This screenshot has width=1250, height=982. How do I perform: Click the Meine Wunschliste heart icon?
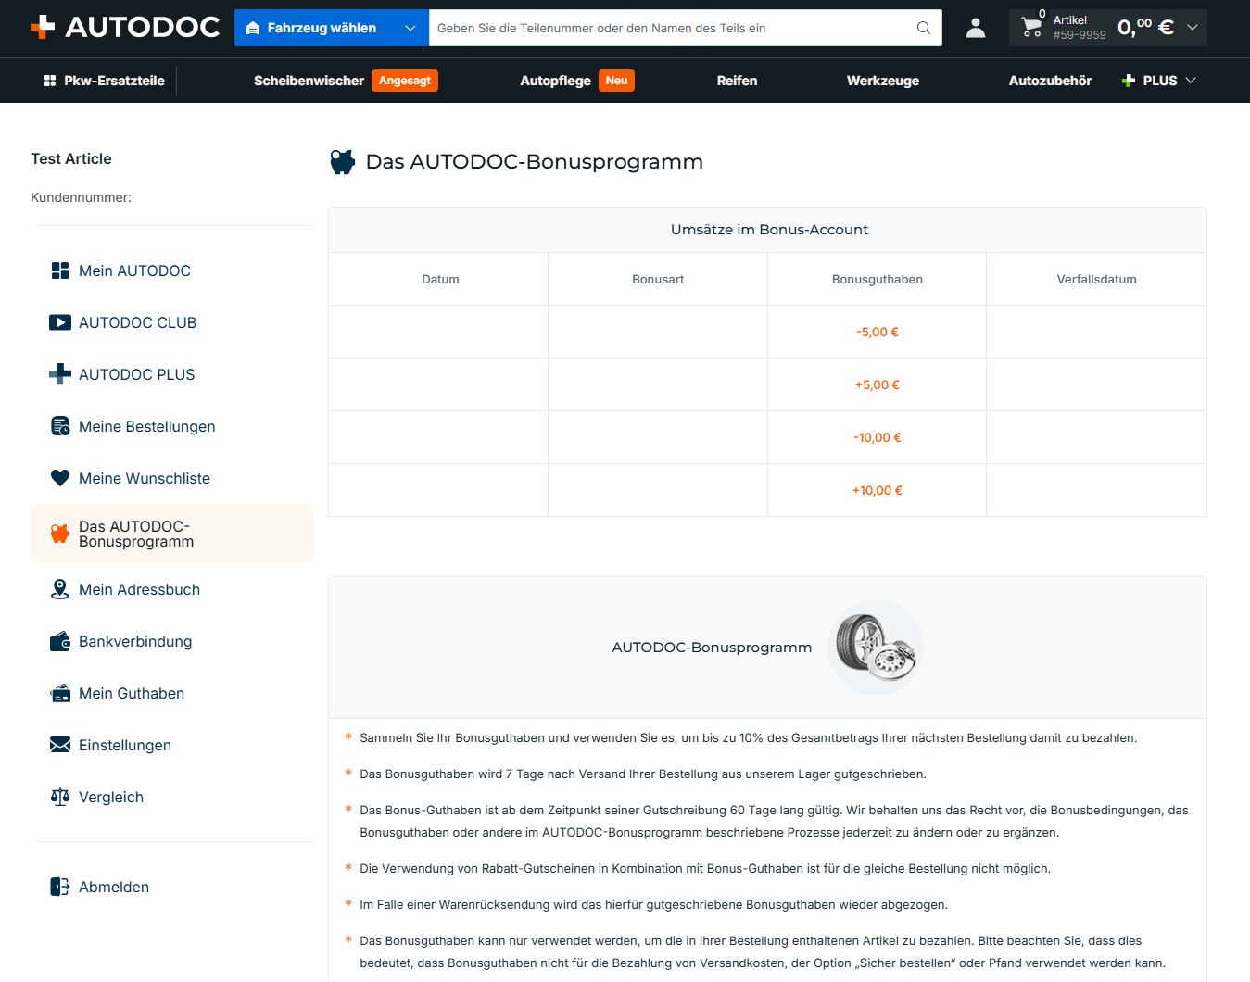60,478
